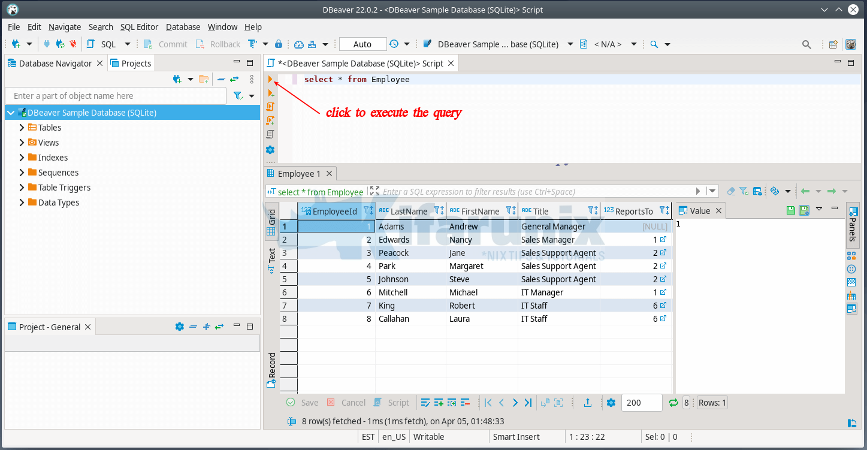The image size is (867, 450).
Task: Open the DBeaver Sample Database connection dropdown
Action: [569, 44]
